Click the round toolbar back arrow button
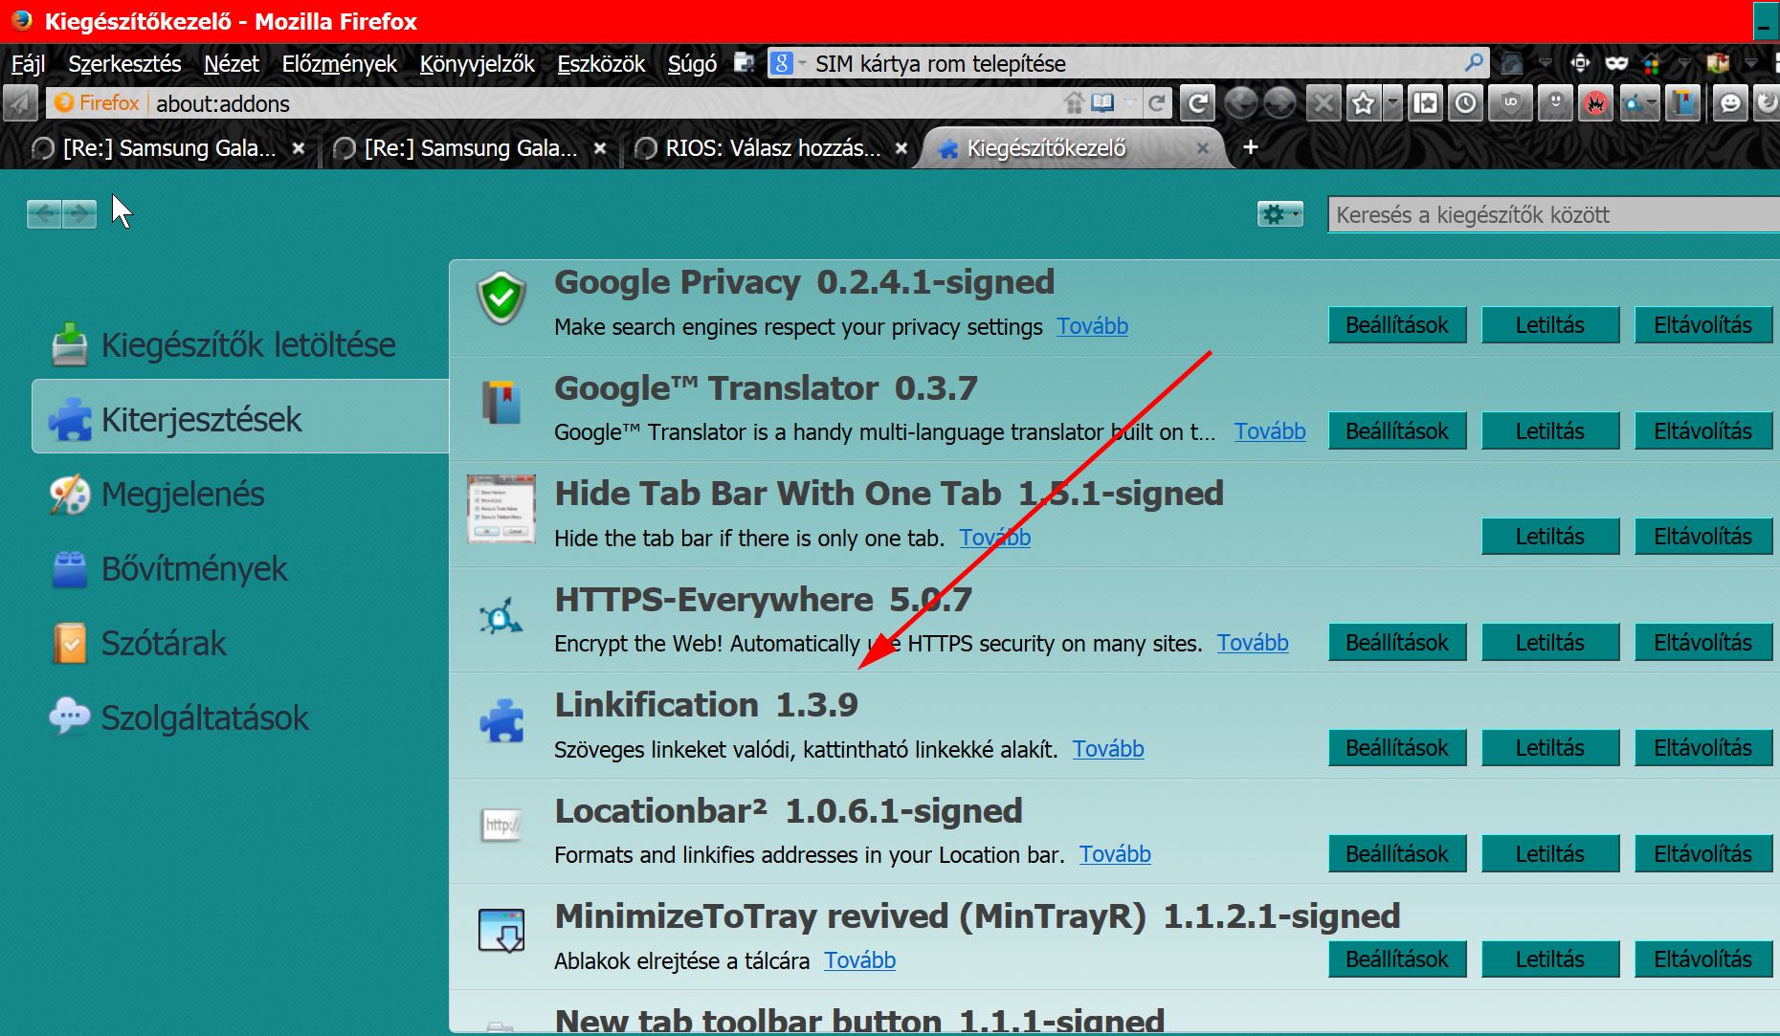1780x1036 pixels. click(1241, 102)
